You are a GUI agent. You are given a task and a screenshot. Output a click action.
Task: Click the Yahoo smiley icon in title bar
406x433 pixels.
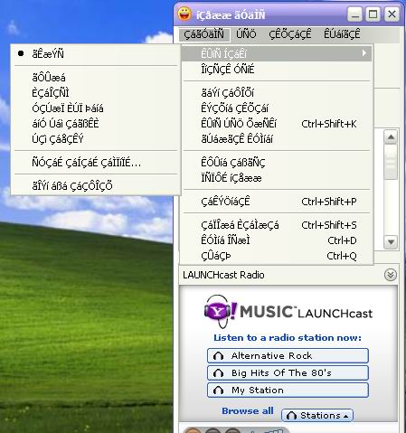tap(184, 14)
